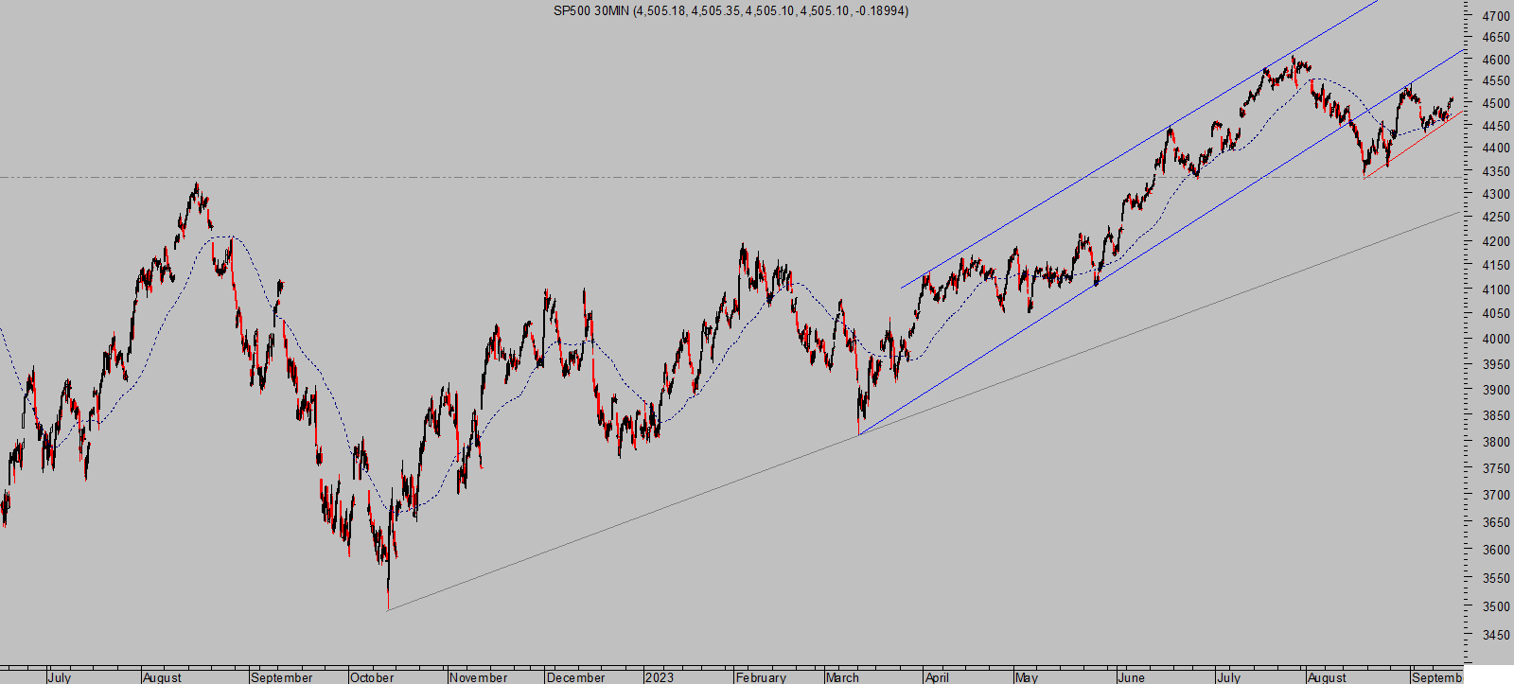Click the 4450 price level label
1514x684 pixels.
point(1496,126)
